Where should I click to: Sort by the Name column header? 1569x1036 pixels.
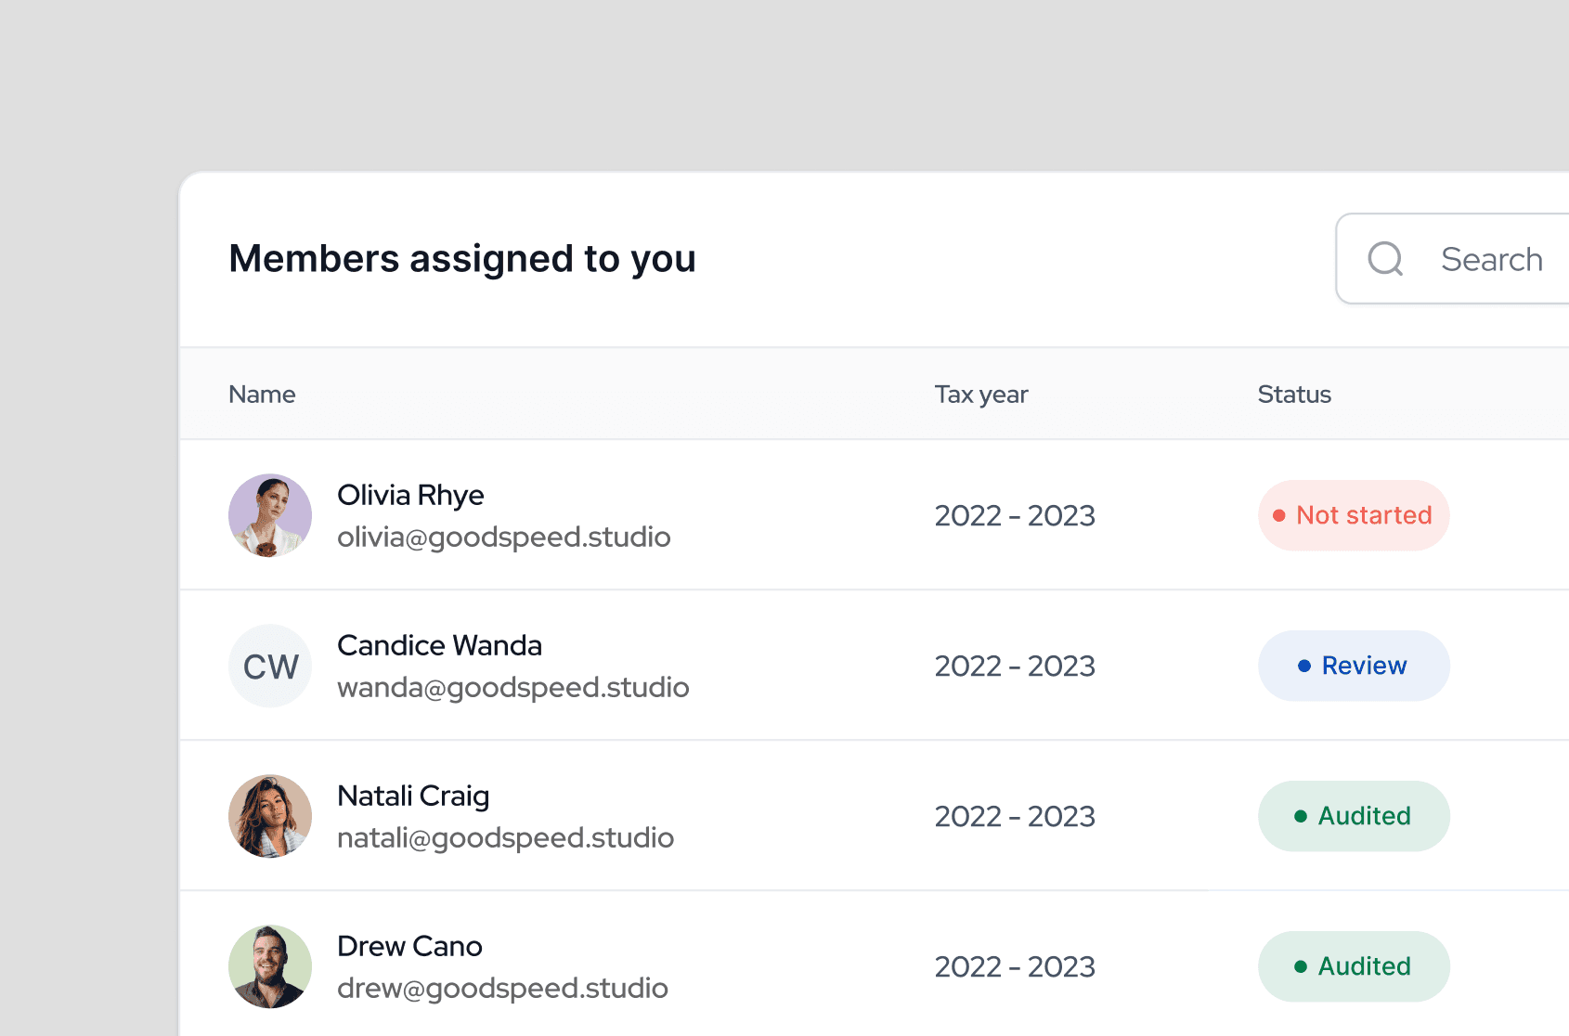(262, 395)
